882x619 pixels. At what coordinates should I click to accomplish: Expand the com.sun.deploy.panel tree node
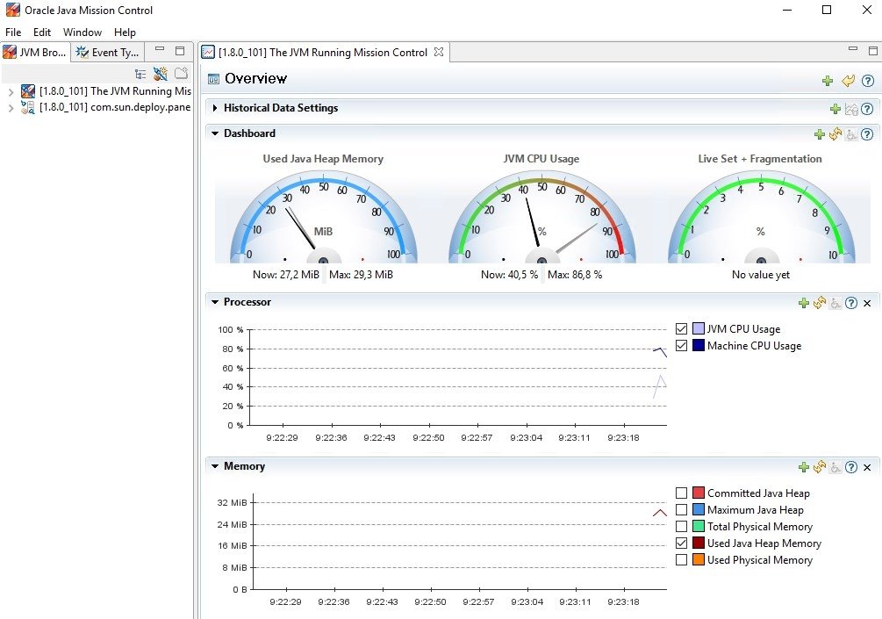coord(11,108)
